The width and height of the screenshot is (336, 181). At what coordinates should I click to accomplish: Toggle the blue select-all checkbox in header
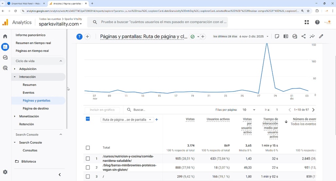coord(88,119)
